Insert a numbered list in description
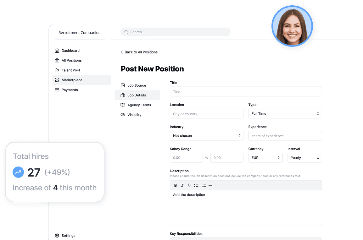The width and height of the screenshot is (363, 240). click(204, 185)
